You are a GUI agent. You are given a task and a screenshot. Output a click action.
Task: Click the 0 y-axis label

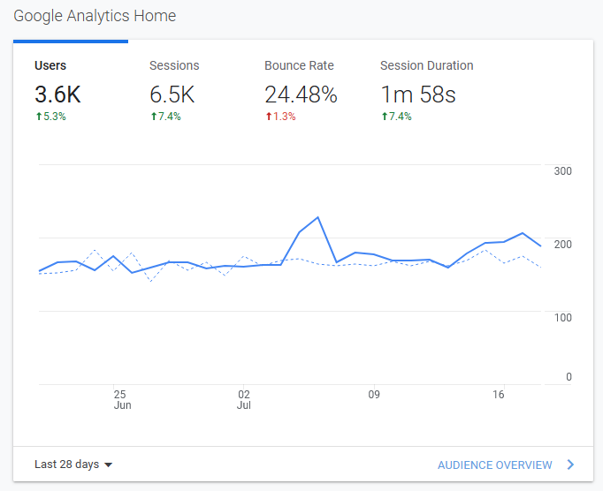[569, 377]
